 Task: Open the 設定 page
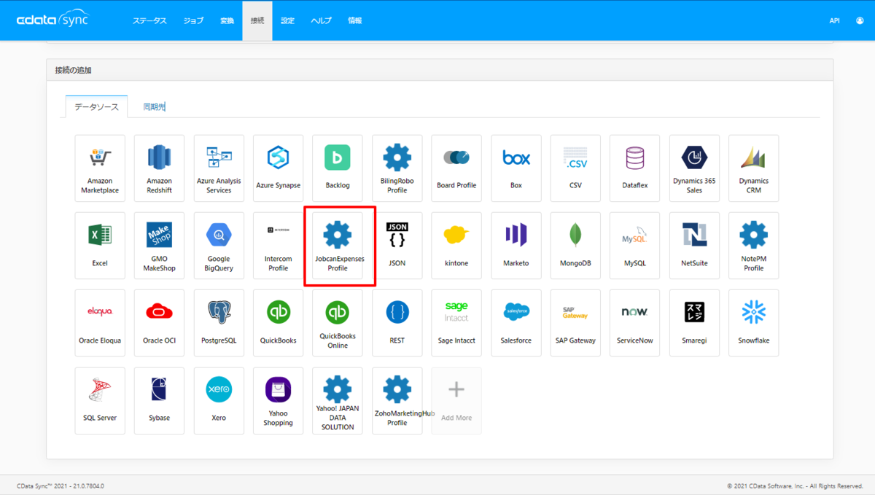click(288, 20)
